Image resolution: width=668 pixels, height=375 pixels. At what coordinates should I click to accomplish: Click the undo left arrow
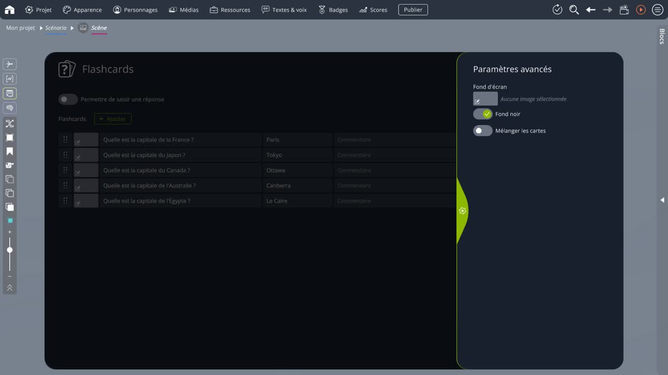pyautogui.click(x=591, y=9)
